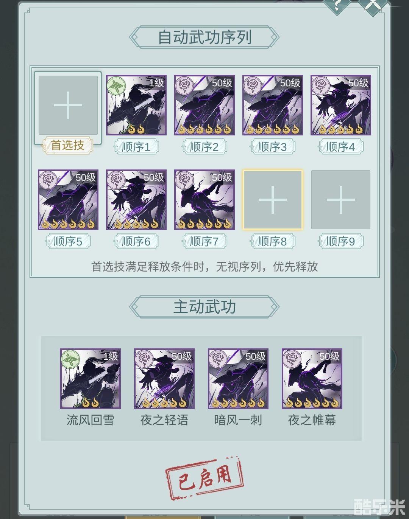Viewport: 409px width, 519px height.
Task: Click the 首选技 label tag
Action: [68, 145]
